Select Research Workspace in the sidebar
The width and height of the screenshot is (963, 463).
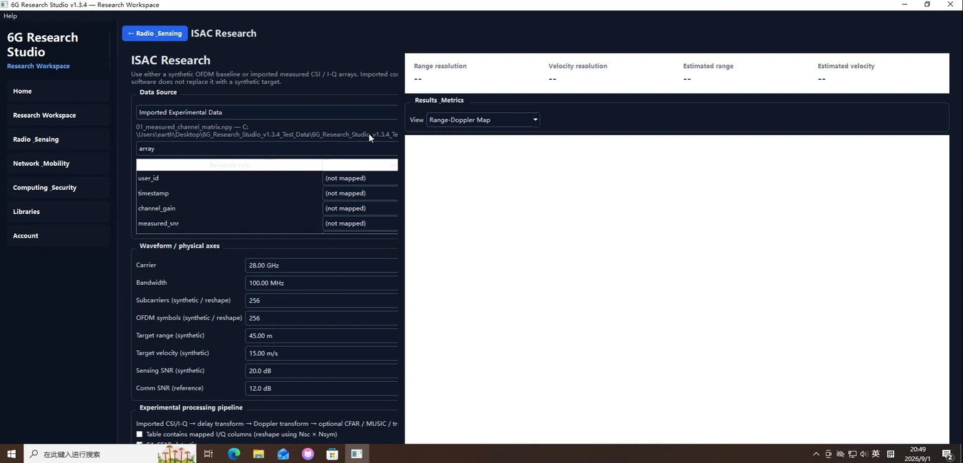[x=58, y=115]
